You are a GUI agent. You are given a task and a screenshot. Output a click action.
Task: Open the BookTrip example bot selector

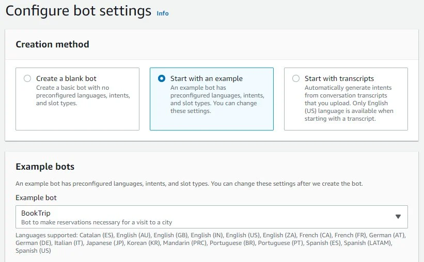coord(211,217)
